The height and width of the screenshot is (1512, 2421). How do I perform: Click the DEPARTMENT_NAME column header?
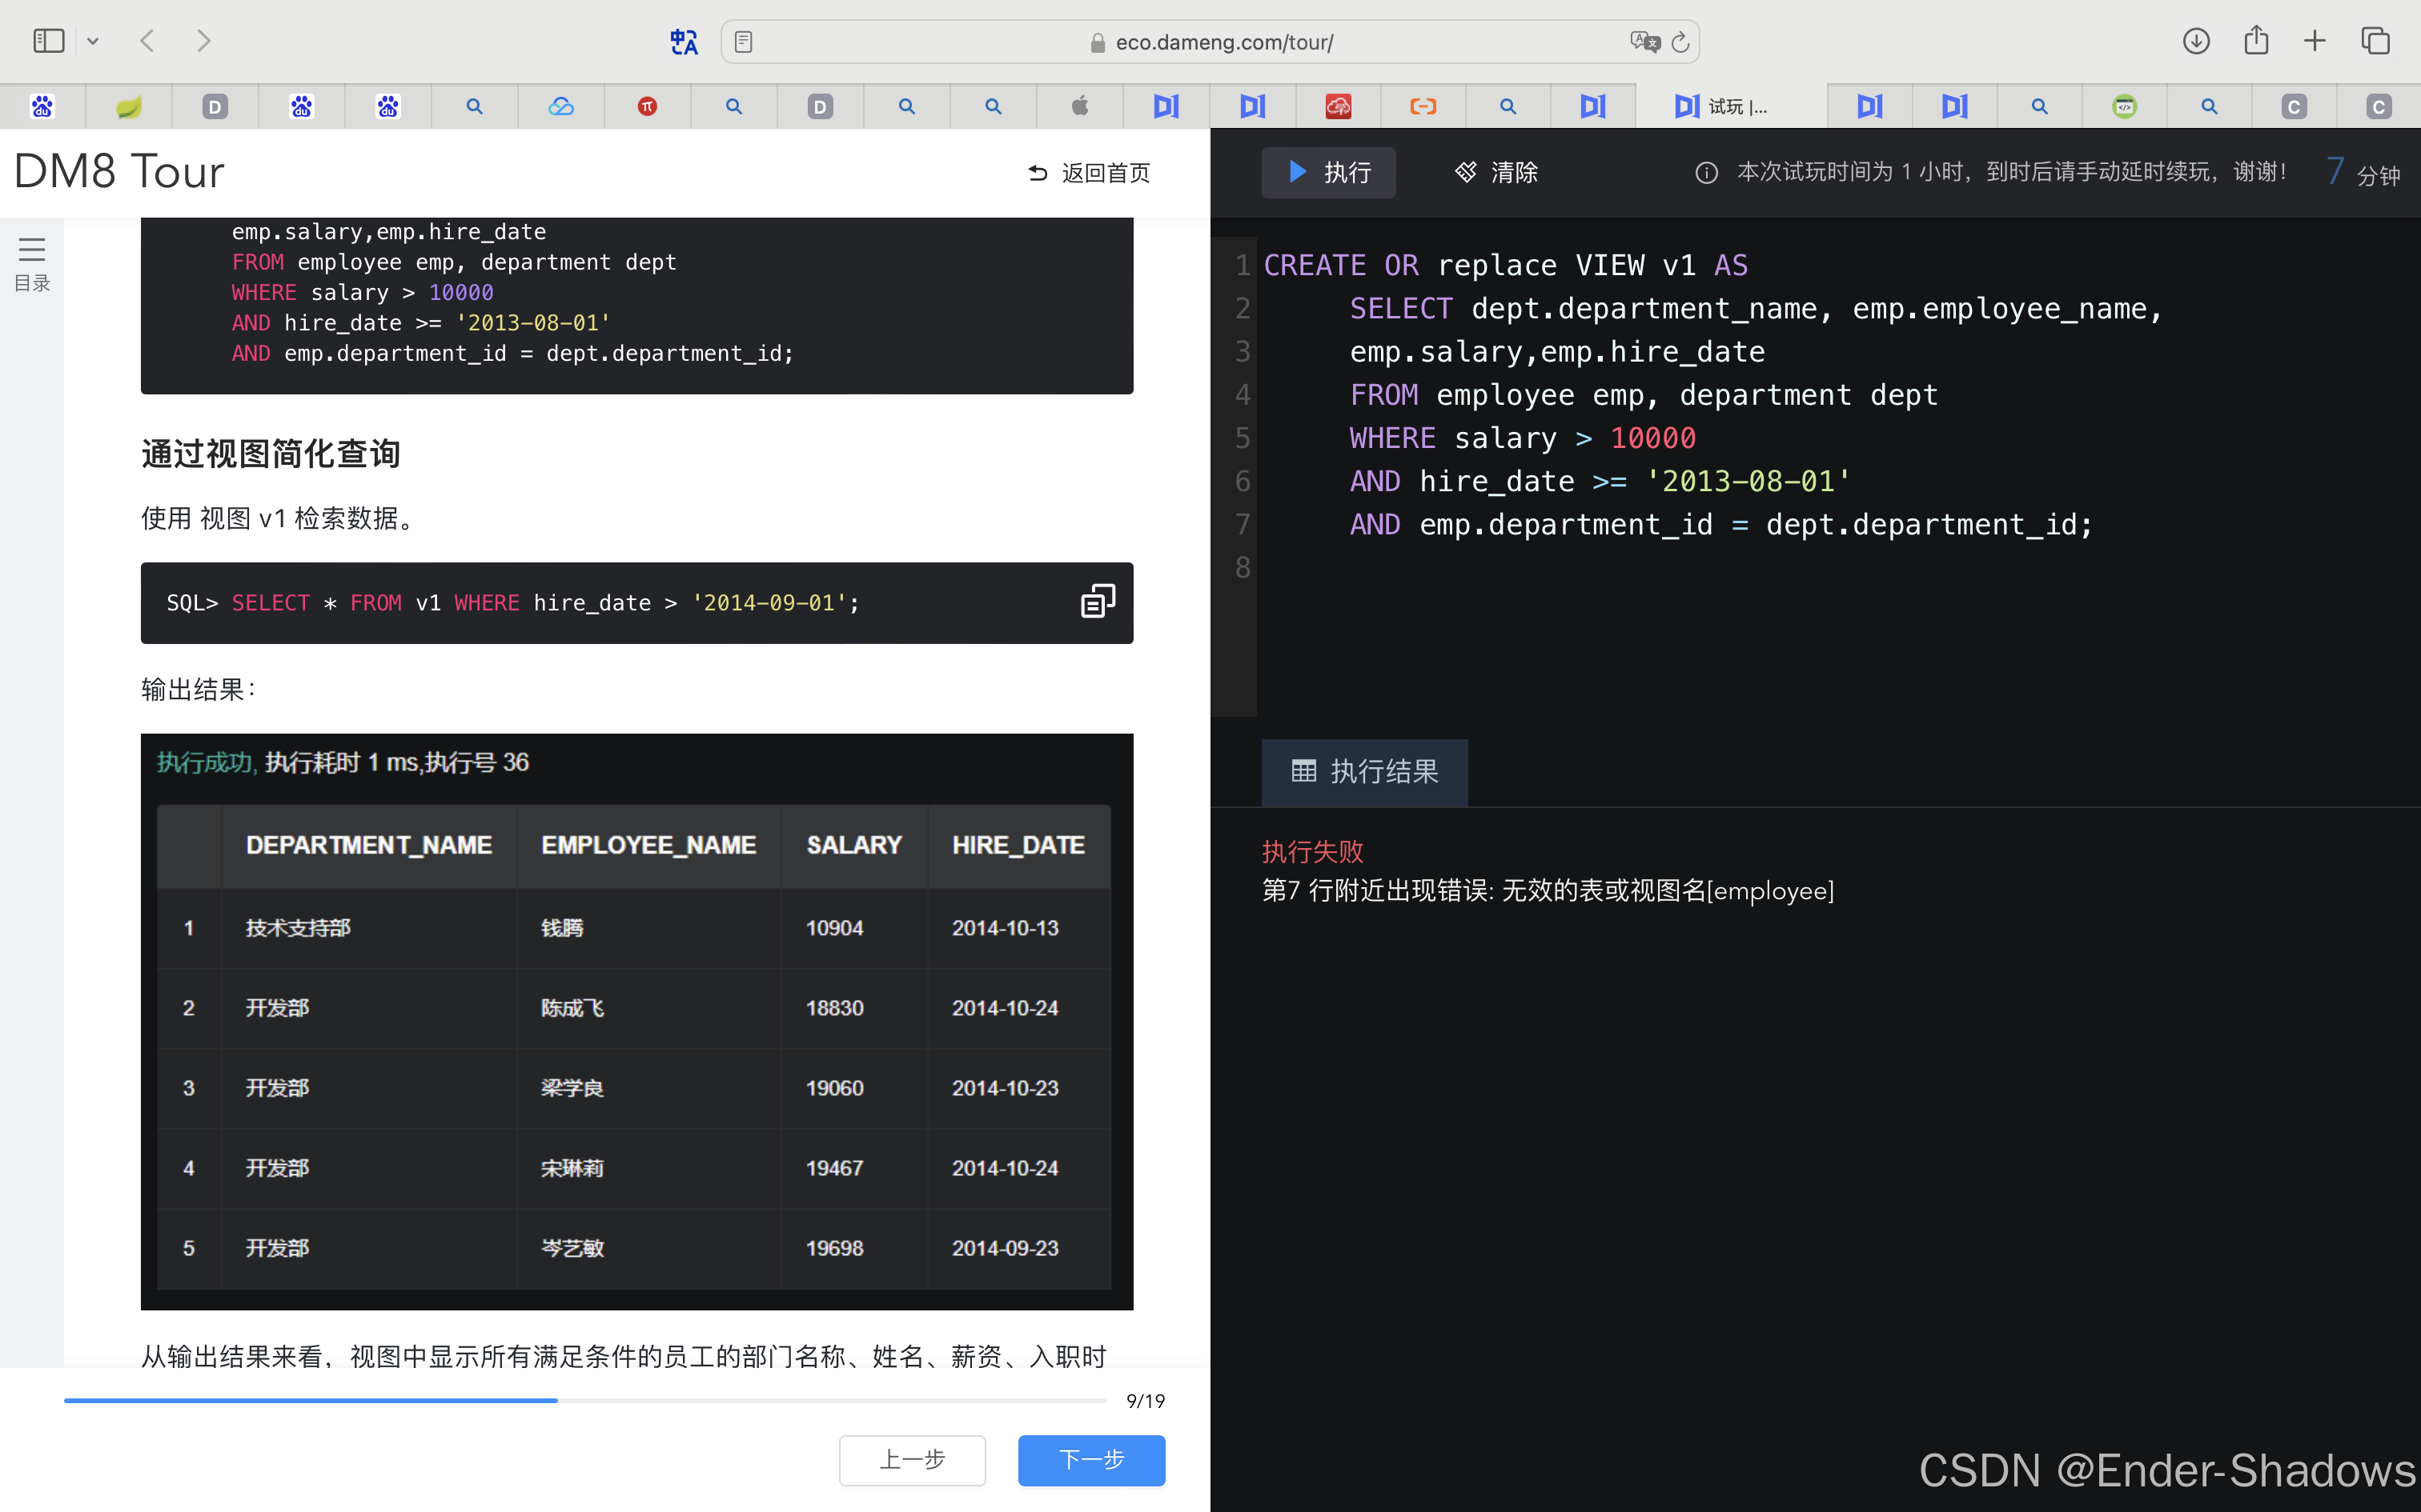point(369,845)
